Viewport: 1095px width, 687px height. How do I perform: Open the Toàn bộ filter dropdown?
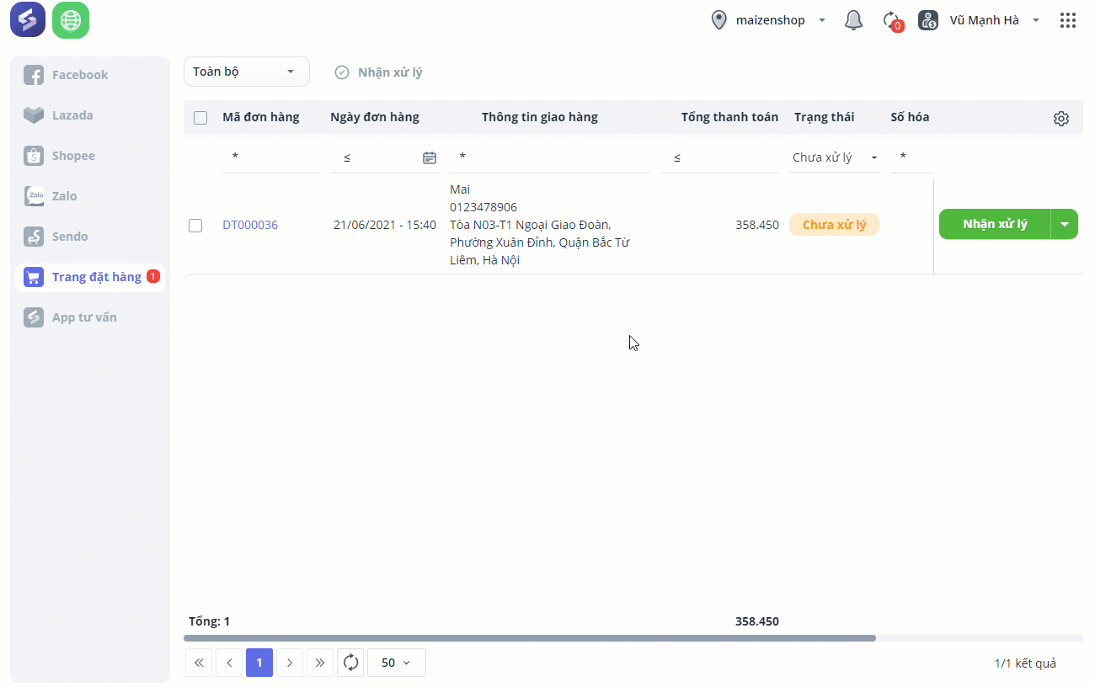(247, 72)
